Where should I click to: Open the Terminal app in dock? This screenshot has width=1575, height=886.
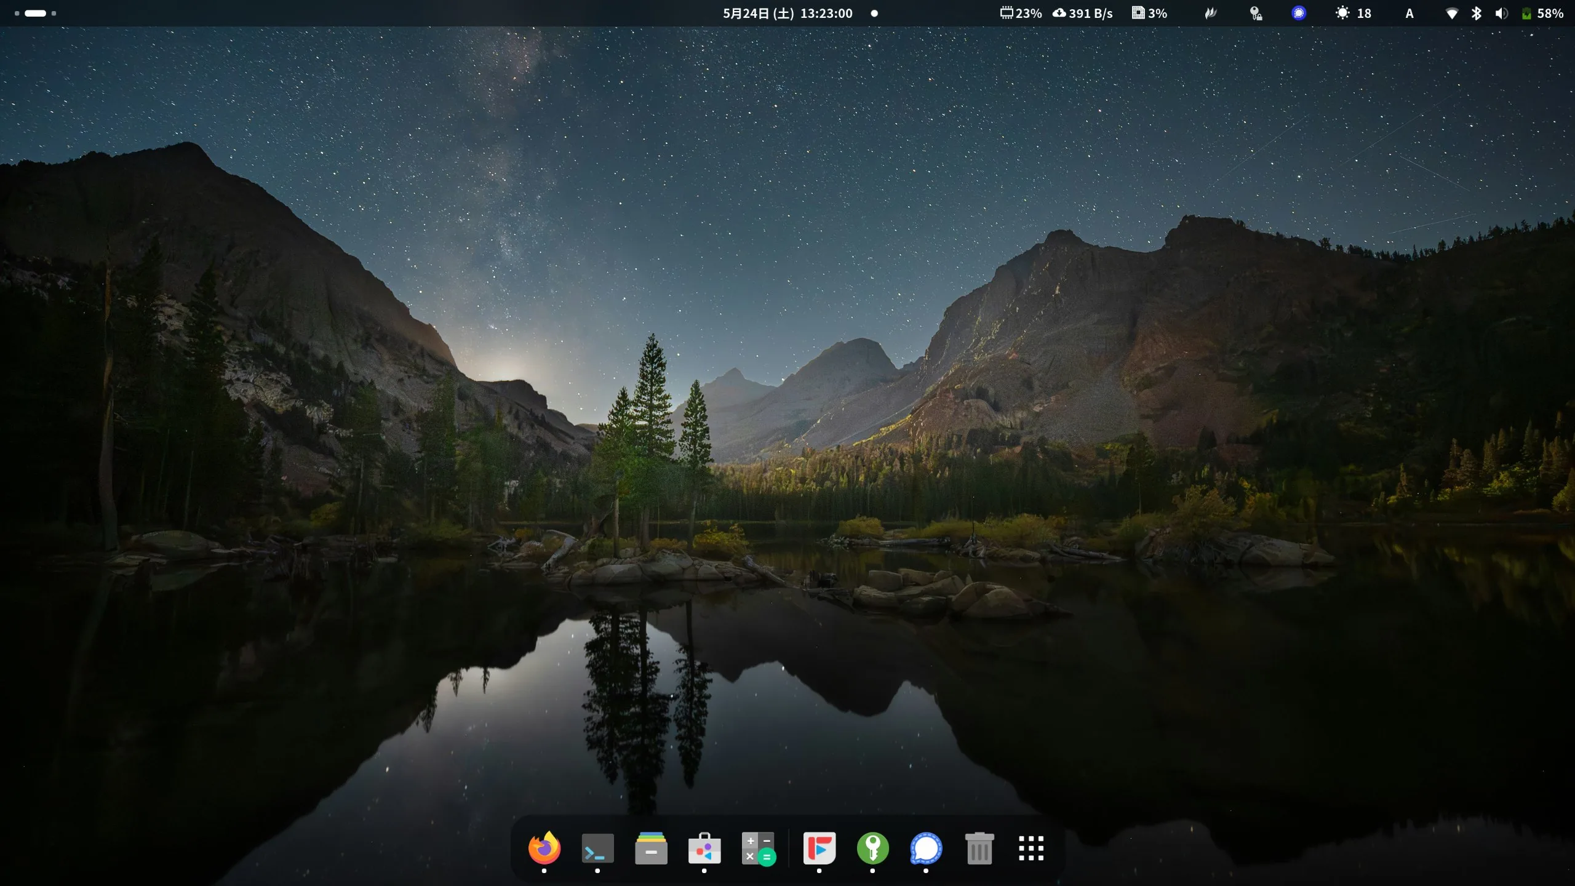click(x=597, y=848)
